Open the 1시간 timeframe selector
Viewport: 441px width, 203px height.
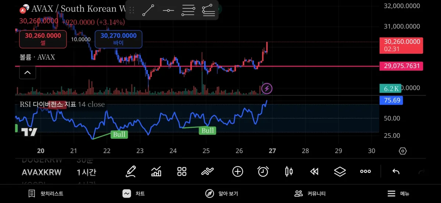pos(87,172)
